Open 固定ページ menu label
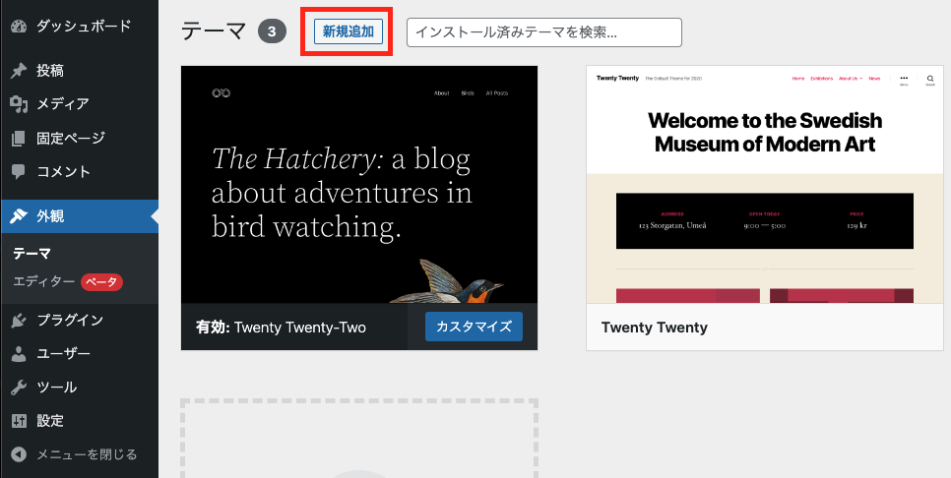This screenshot has height=478, width=951. click(x=70, y=138)
